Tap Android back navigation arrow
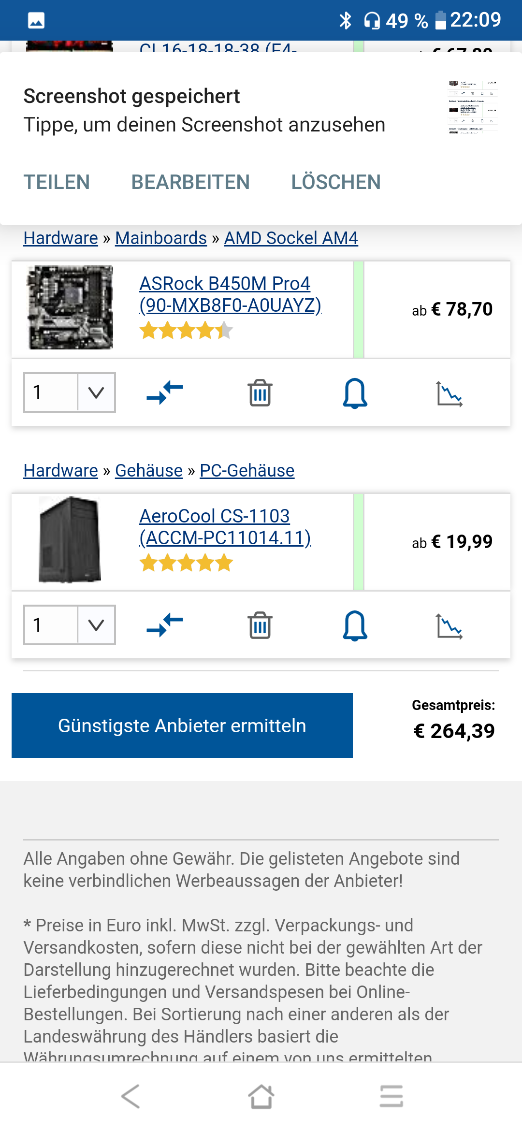 (x=130, y=1096)
